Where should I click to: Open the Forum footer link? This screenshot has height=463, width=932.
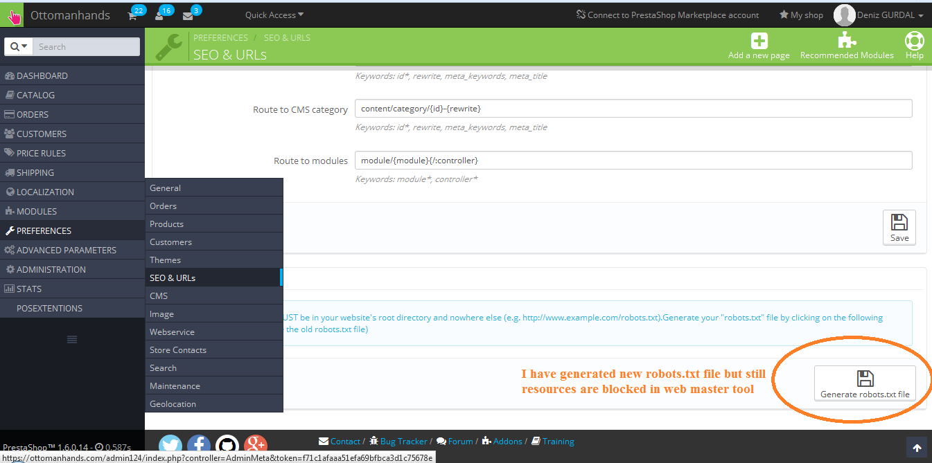coord(455,442)
